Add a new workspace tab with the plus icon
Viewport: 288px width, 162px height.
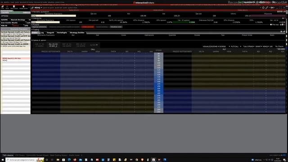click(x=81, y=155)
